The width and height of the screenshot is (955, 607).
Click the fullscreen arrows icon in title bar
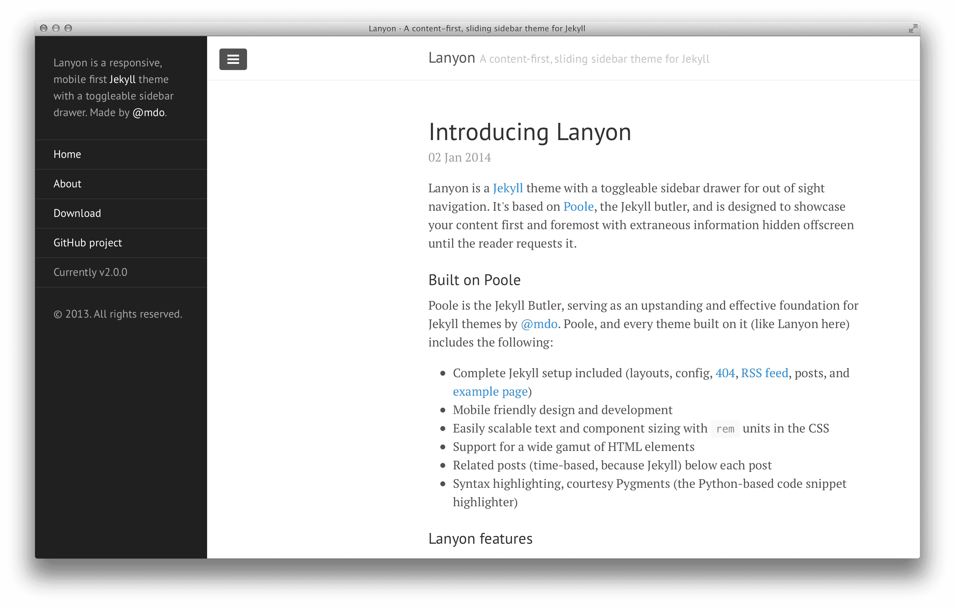click(913, 29)
